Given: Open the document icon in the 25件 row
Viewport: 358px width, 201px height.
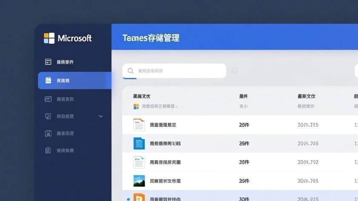Looking at the screenshot, I should 139,125.
